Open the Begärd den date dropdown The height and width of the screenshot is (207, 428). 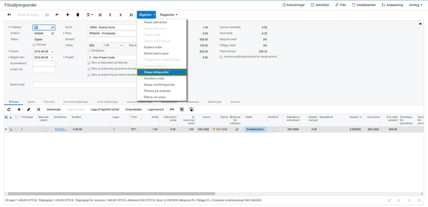click(x=52, y=57)
